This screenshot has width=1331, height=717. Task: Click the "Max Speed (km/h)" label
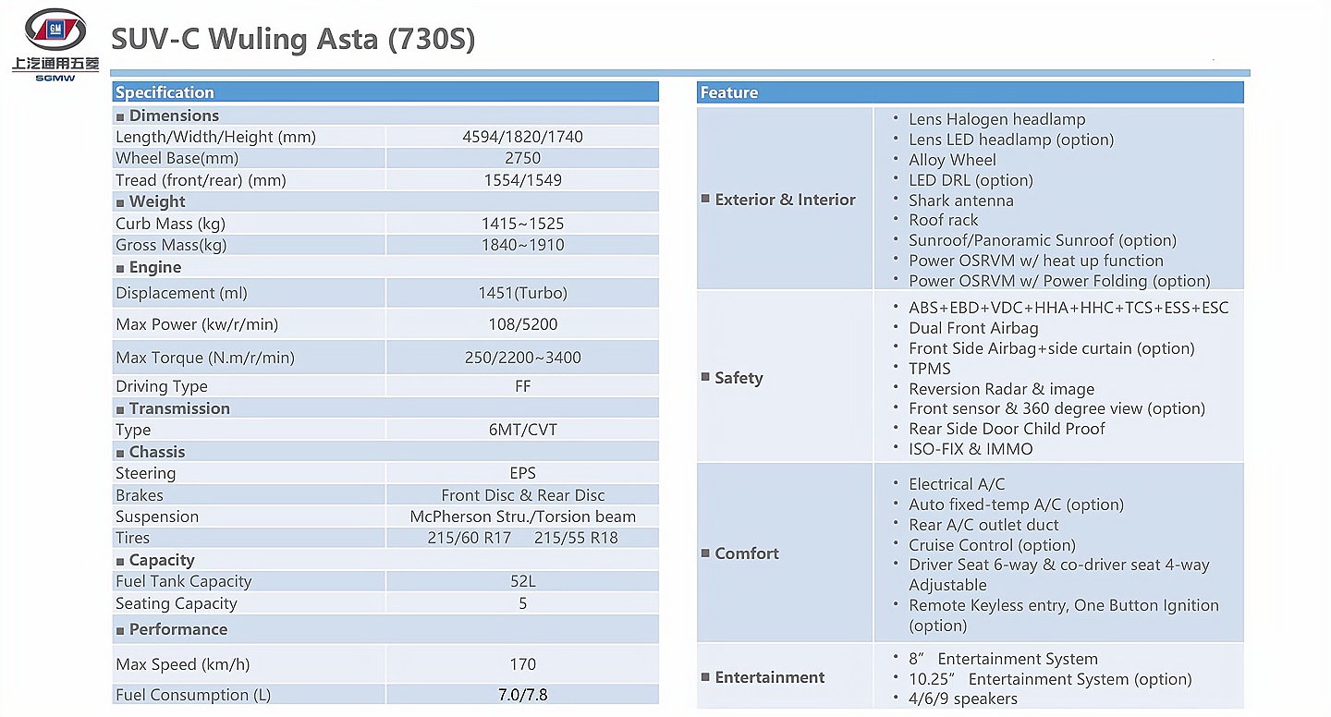(x=182, y=664)
